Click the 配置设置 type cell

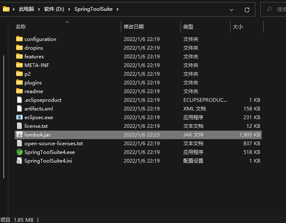pos(193,161)
